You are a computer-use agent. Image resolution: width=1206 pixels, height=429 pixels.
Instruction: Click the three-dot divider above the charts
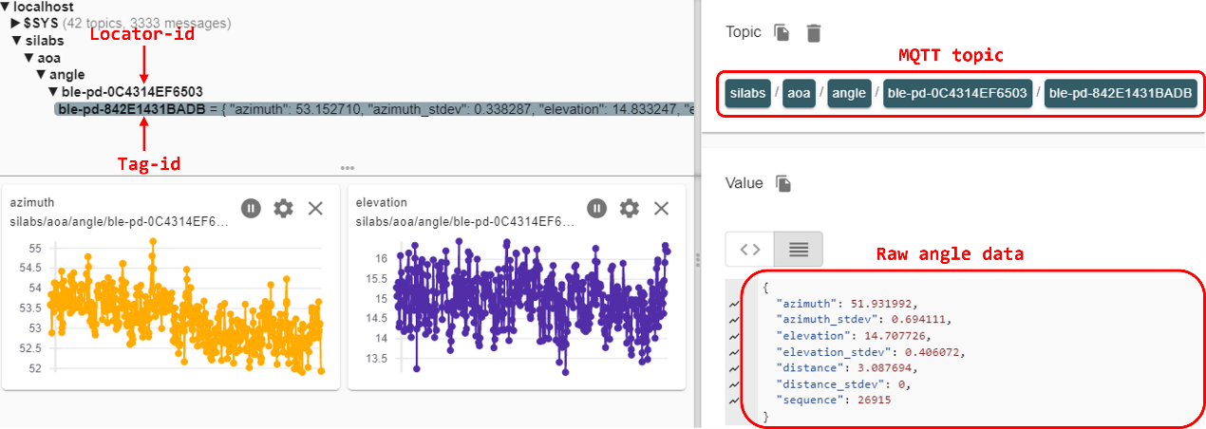pyautogui.click(x=348, y=168)
